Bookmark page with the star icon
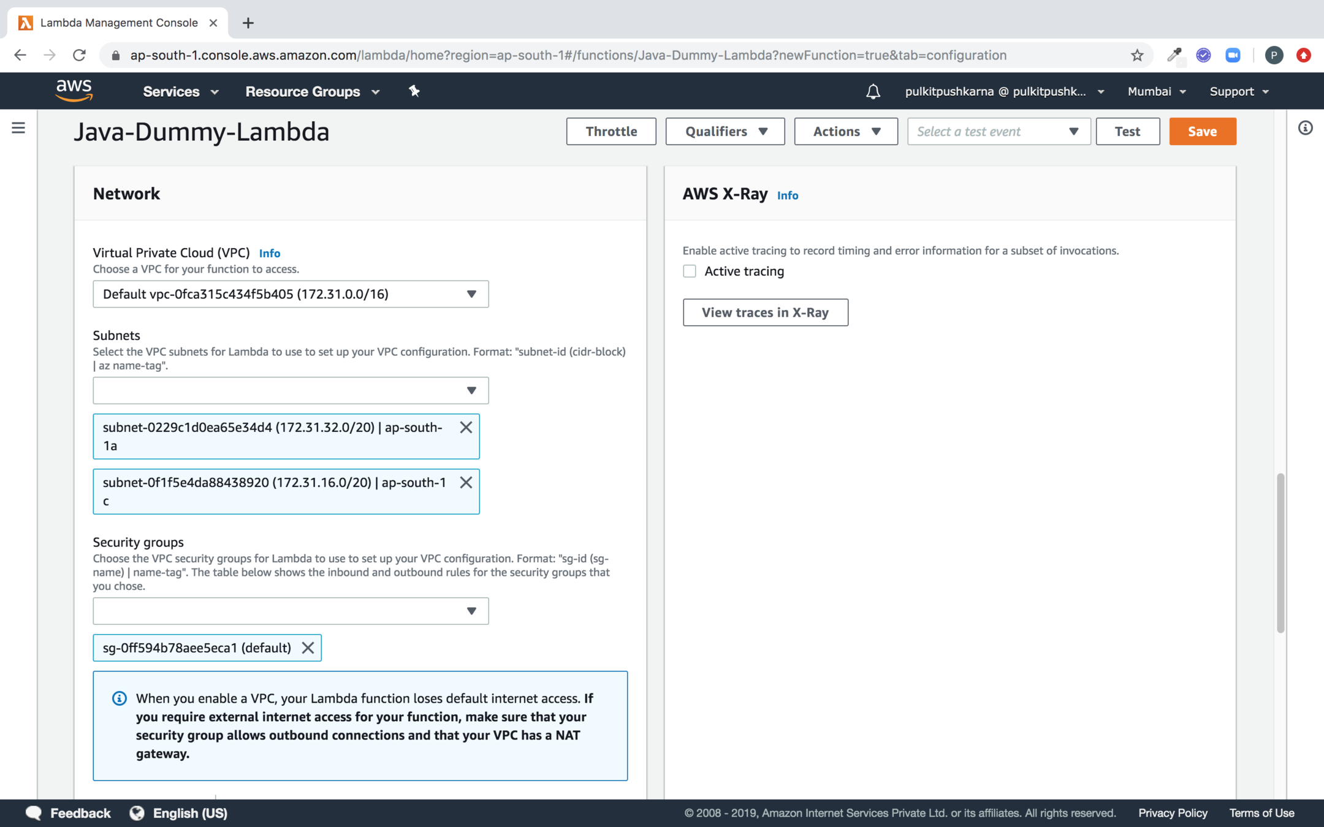This screenshot has height=827, width=1324. pos(1137,55)
